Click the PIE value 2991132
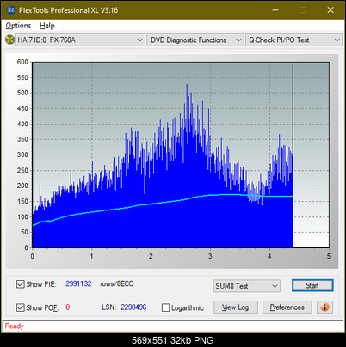The width and height of the screenshot is (346, 347). point(78,283)
